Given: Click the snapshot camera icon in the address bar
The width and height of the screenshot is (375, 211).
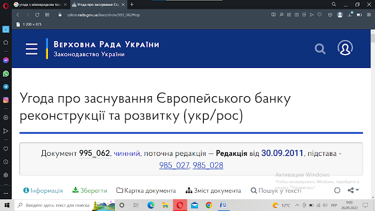Looking at the screenshot, I should pyautogui.click(x=296, y=15).
